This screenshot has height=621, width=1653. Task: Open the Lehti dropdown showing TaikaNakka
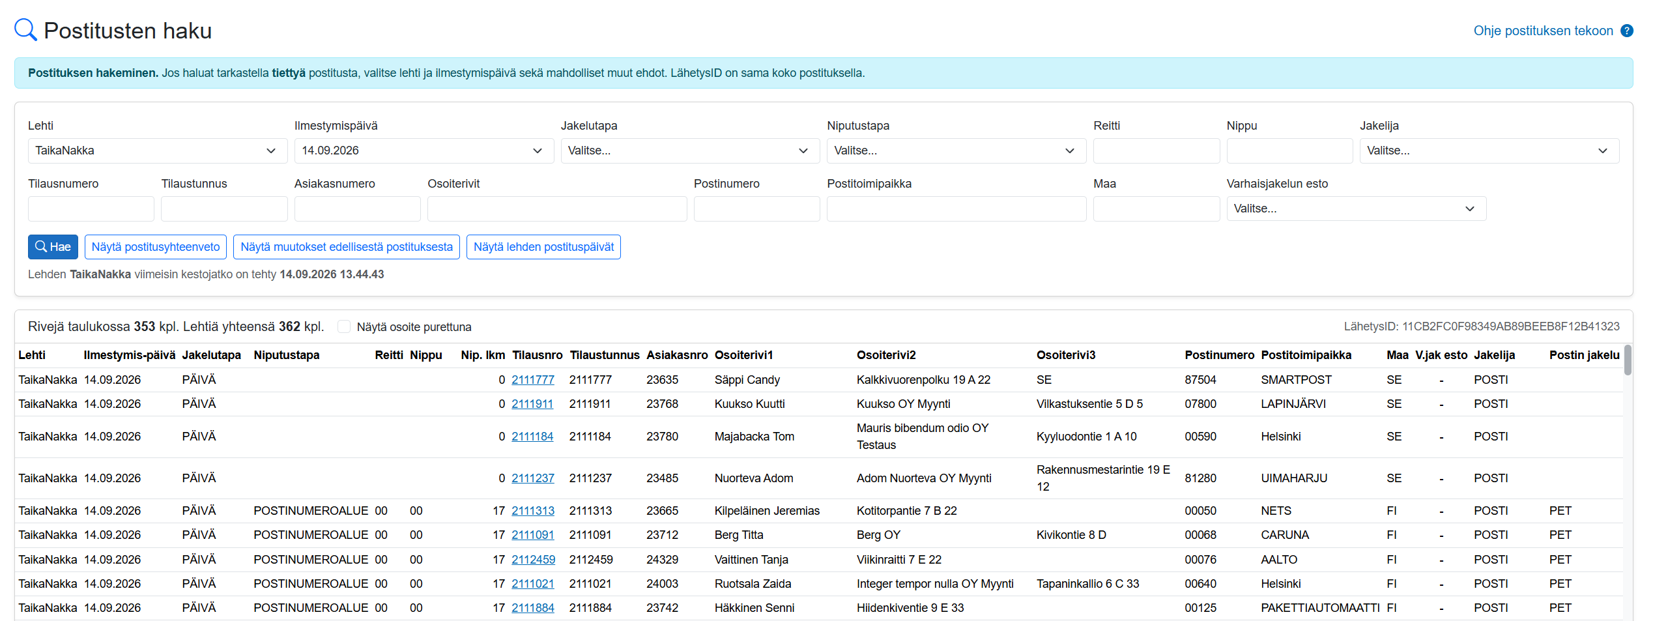[157, 151]
